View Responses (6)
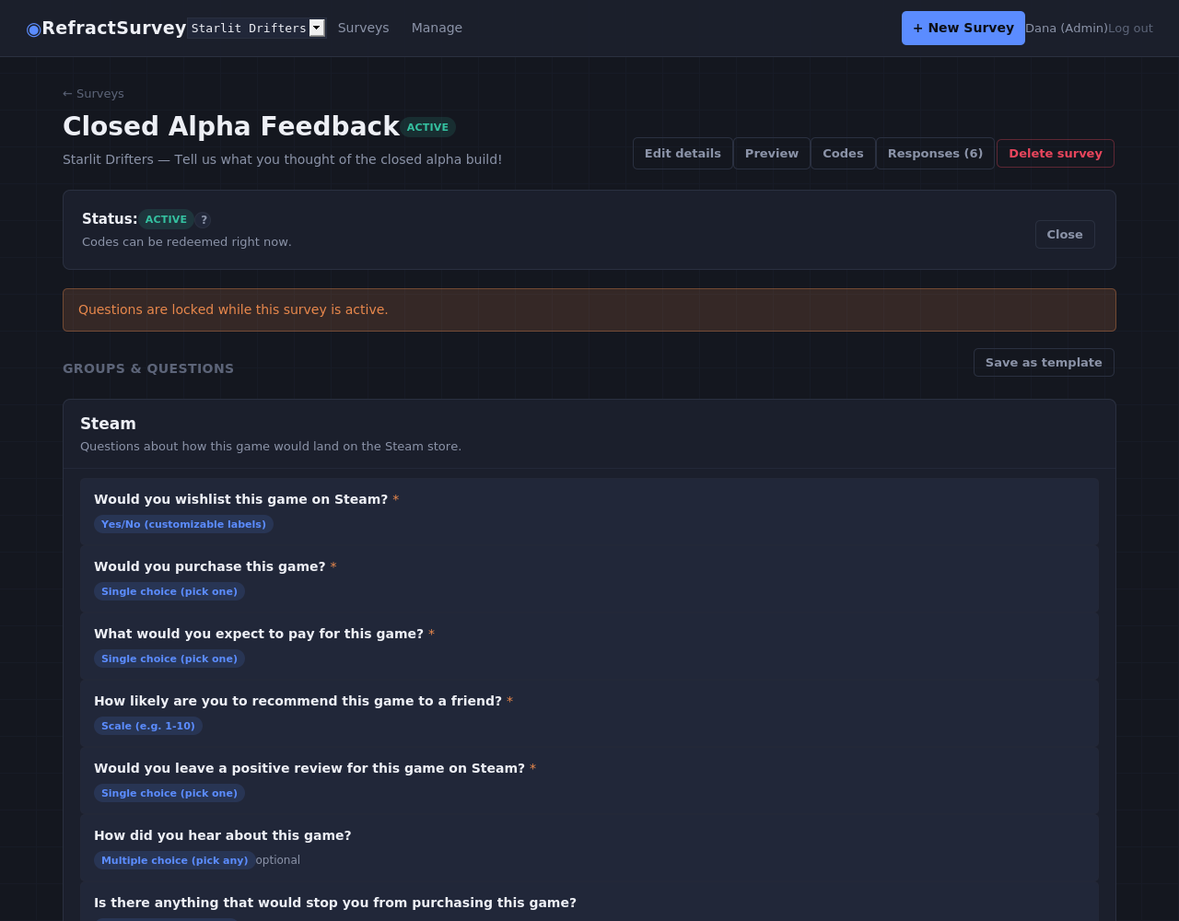This screenshot has width=1179, height=921. pyautogui.click(x=935, y=154)
